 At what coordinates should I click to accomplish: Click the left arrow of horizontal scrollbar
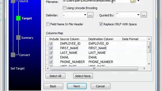click(x=48, y=69)
